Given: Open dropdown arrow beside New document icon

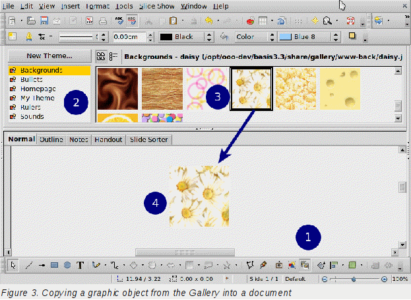Looking at the screenshot, I should [x=22, y=20].
